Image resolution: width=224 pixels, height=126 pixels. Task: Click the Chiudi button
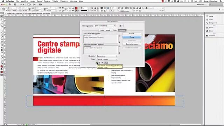point(132,34)
